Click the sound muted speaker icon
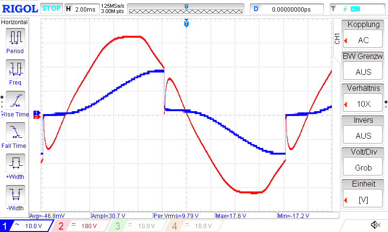The image size is (388, 232). (x=375, y=225)
